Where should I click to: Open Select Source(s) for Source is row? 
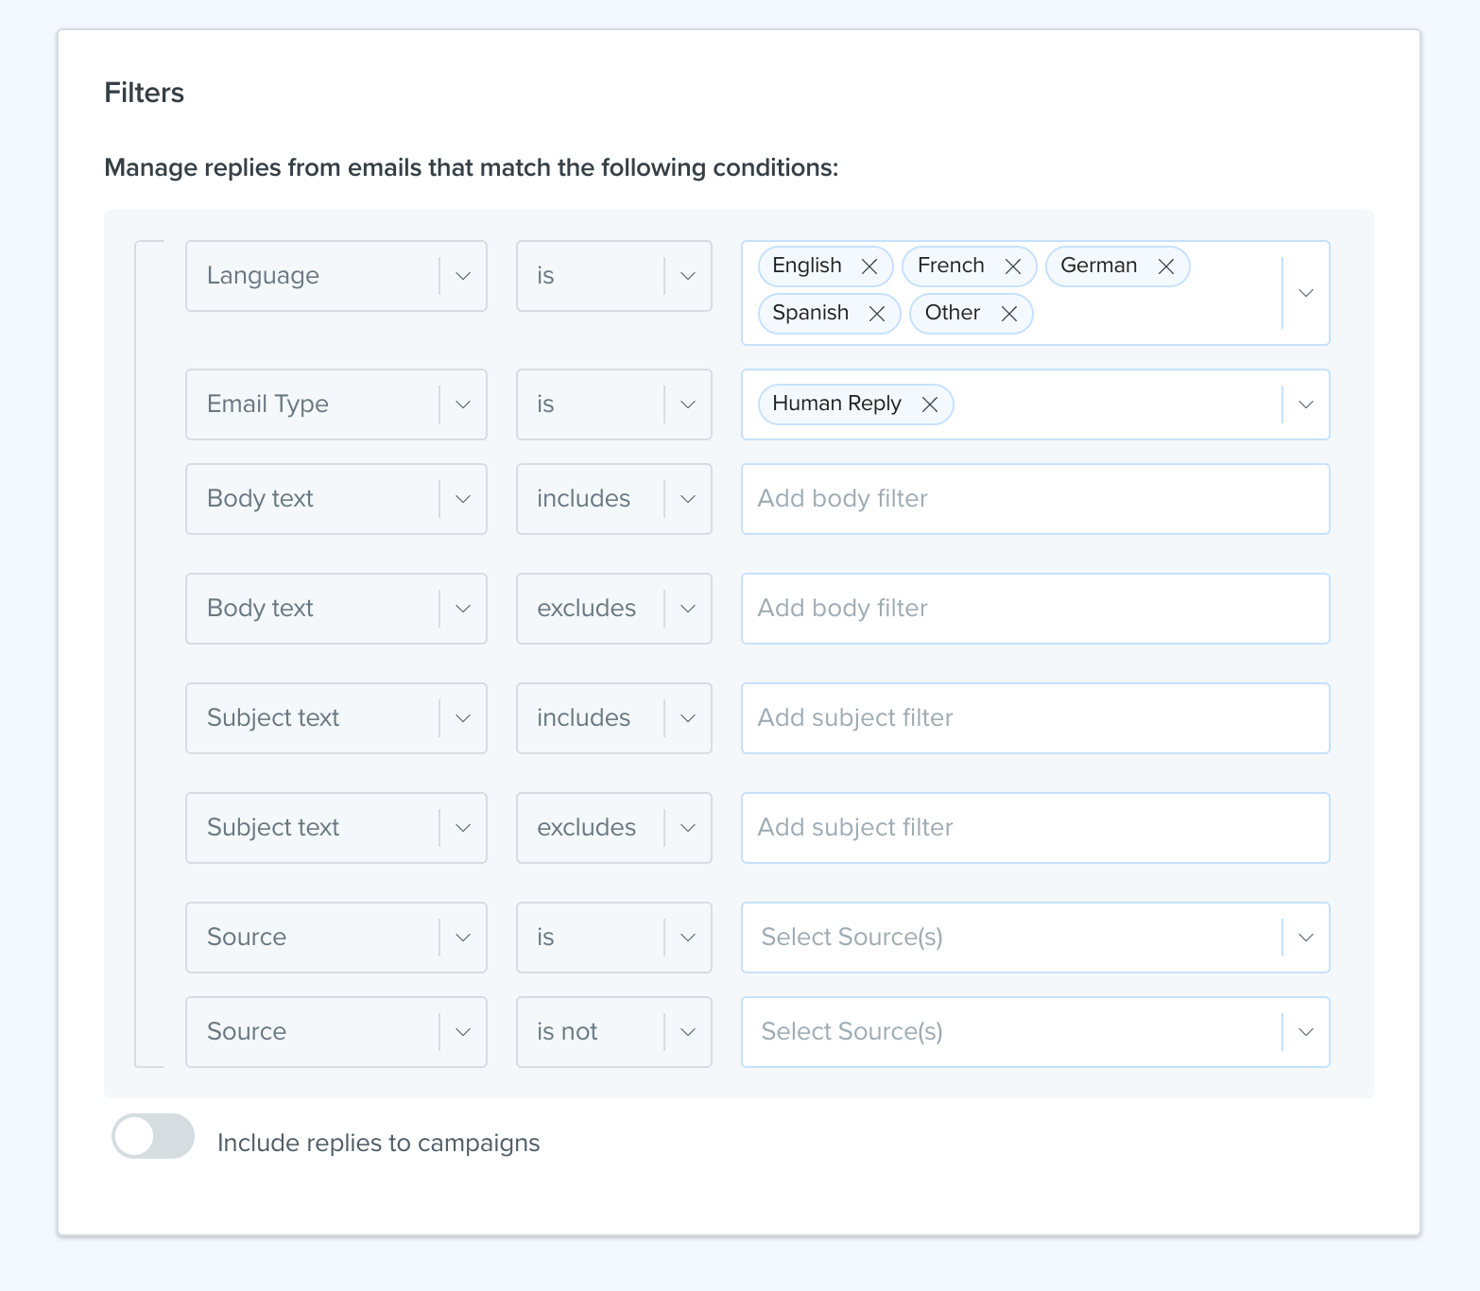pos(1036,938)
